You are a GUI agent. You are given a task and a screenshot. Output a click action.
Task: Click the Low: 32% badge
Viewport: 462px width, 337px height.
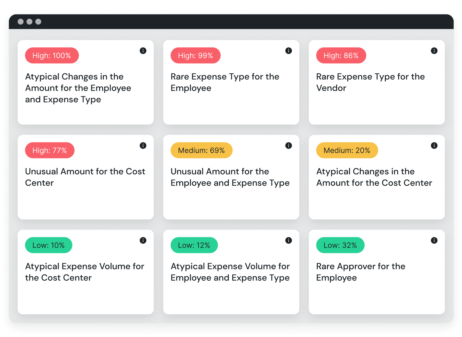(x=340, y=245)
